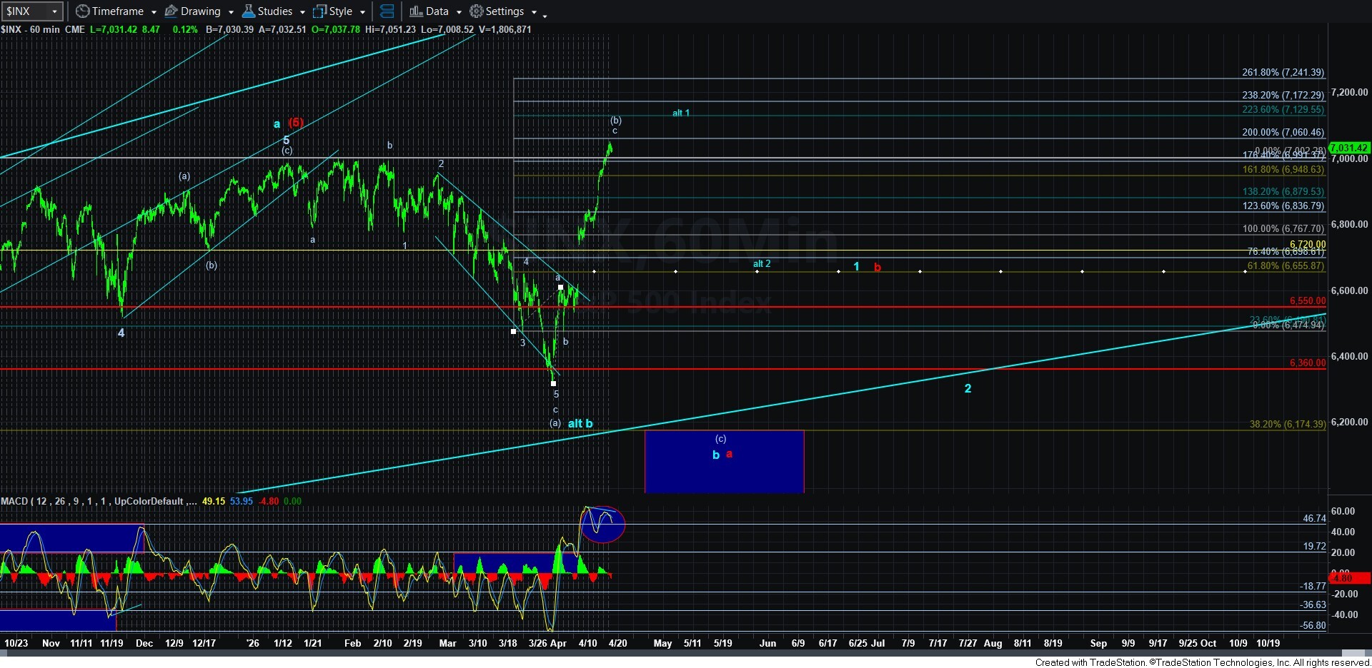The image size is (1372, 668).
Task: Click the Studies flask icon
Action: pyautogui.click(x=249, y=11)
